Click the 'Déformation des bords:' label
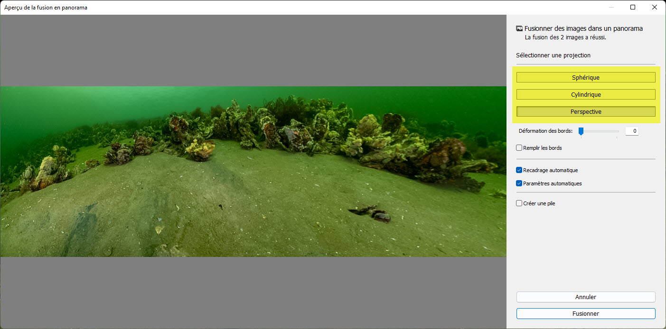The image size is (666, 329). (x=546, y=131)
